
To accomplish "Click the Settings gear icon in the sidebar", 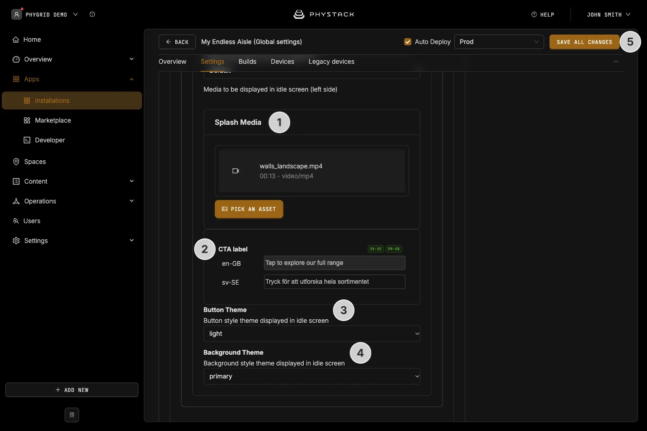I will (x=16, y=241).
